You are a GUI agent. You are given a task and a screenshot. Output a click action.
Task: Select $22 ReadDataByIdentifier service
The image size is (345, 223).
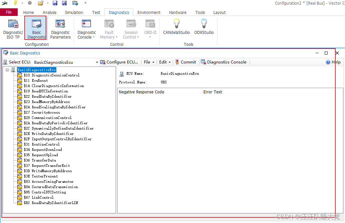[48, 96]
